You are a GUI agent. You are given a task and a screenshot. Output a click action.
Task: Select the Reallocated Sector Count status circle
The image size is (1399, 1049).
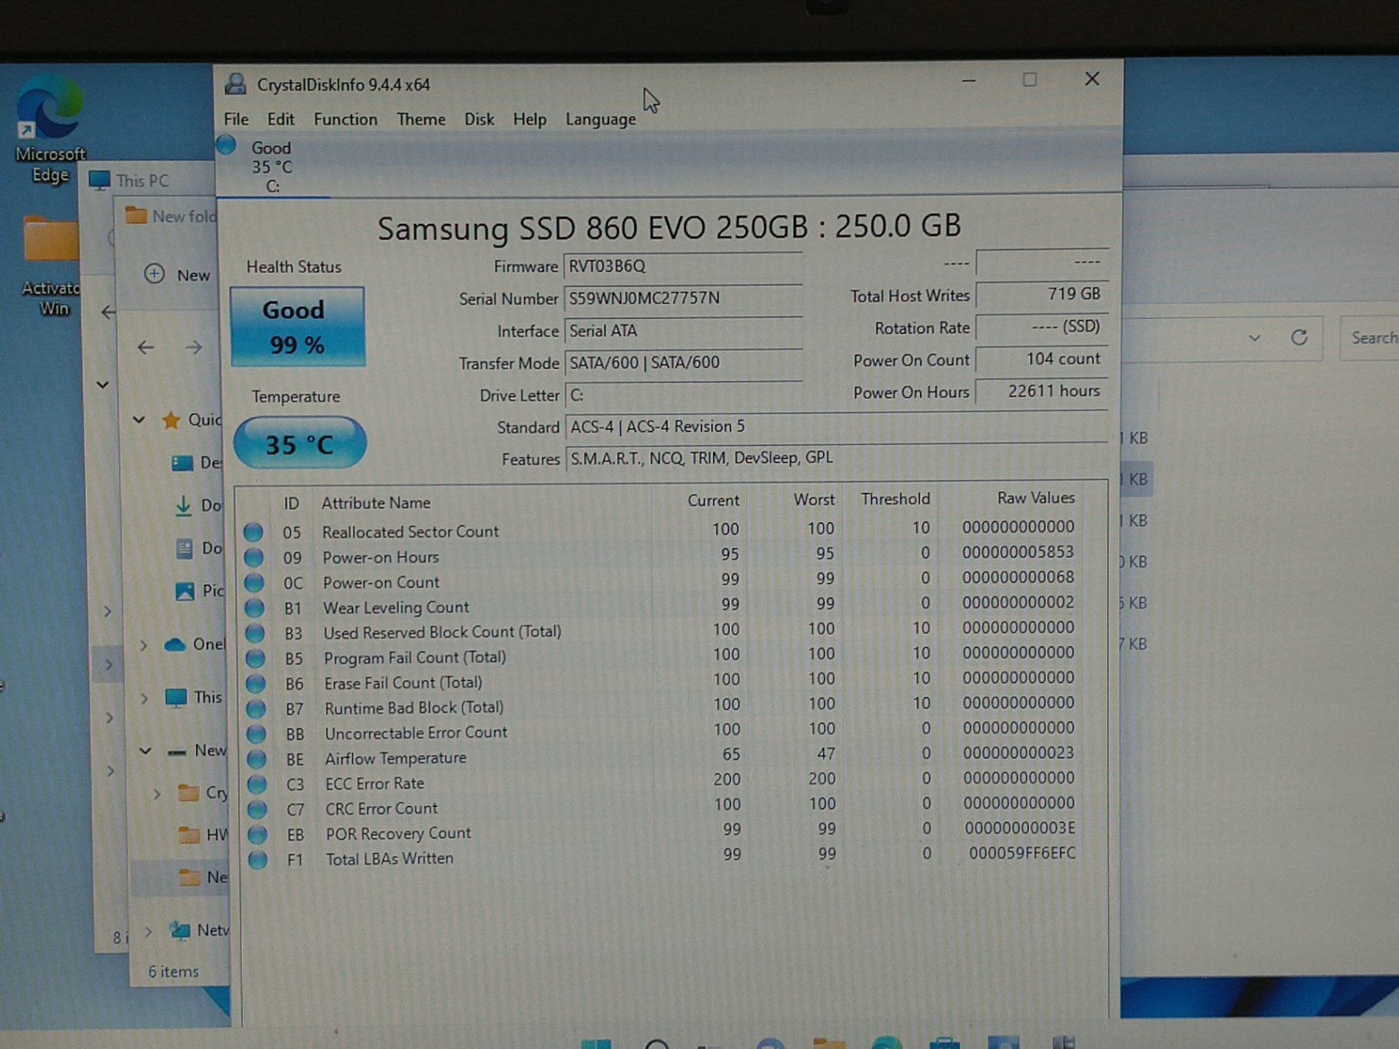point(254,531)
